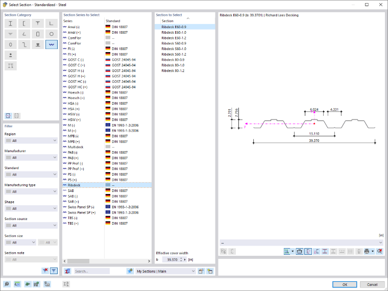Click the right arrow of series list scrollbar
Image resolution: width=388 pixels, height=291 pixels.
click(x=149, y=261)
